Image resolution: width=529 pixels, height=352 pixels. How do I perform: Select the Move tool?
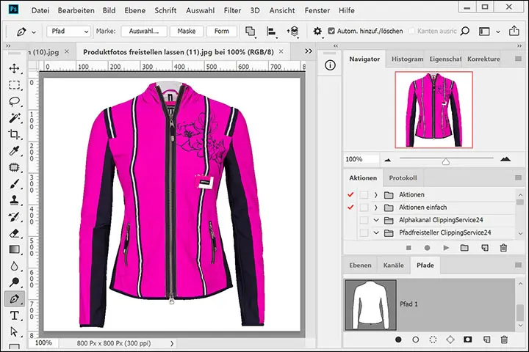point(14,68)
